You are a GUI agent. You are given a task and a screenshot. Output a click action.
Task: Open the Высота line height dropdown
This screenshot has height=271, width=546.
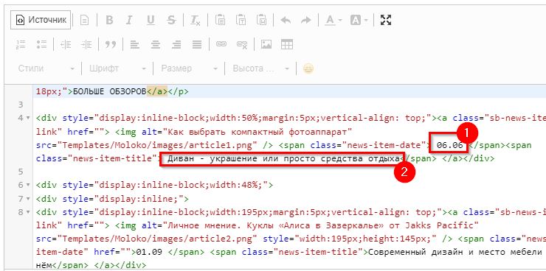pyautogui.click(x=260, y=68)
